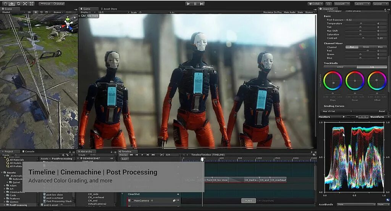Toggle Pivot handle position
This screenshot has height=211, width=391.
(x=45, y=4)
